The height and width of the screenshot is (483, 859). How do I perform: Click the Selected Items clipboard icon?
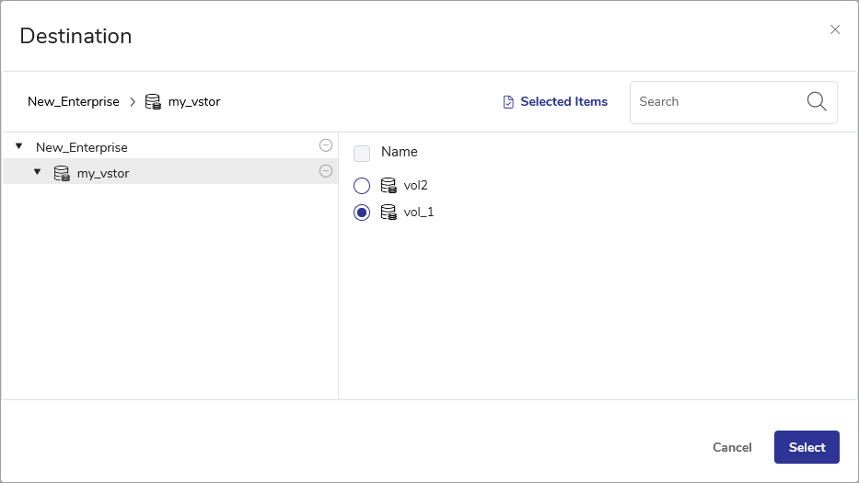(x=508, y=102)
